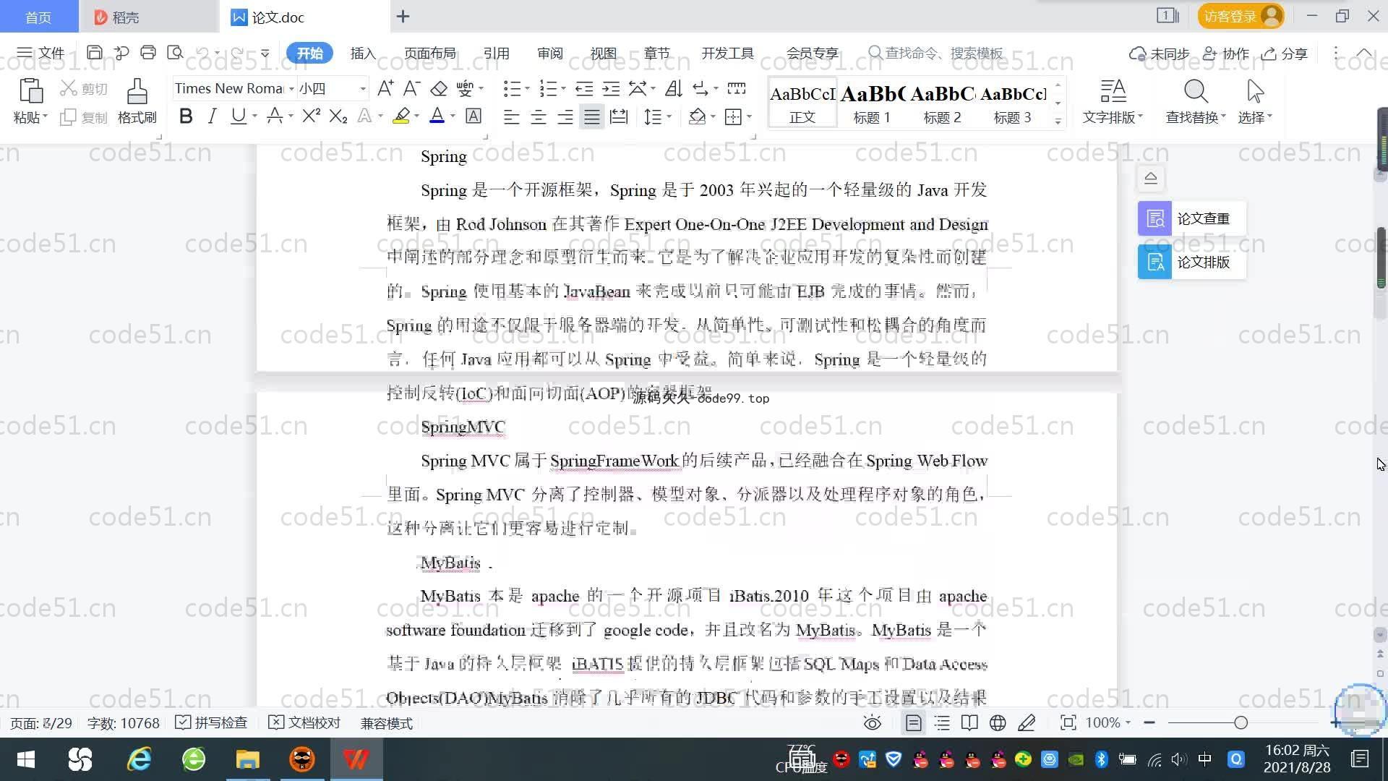Viewport: 1388px width, 781px height.
Task: Click the distributed alignment icon
Action: pyautogui.click(x=619, y=116)
